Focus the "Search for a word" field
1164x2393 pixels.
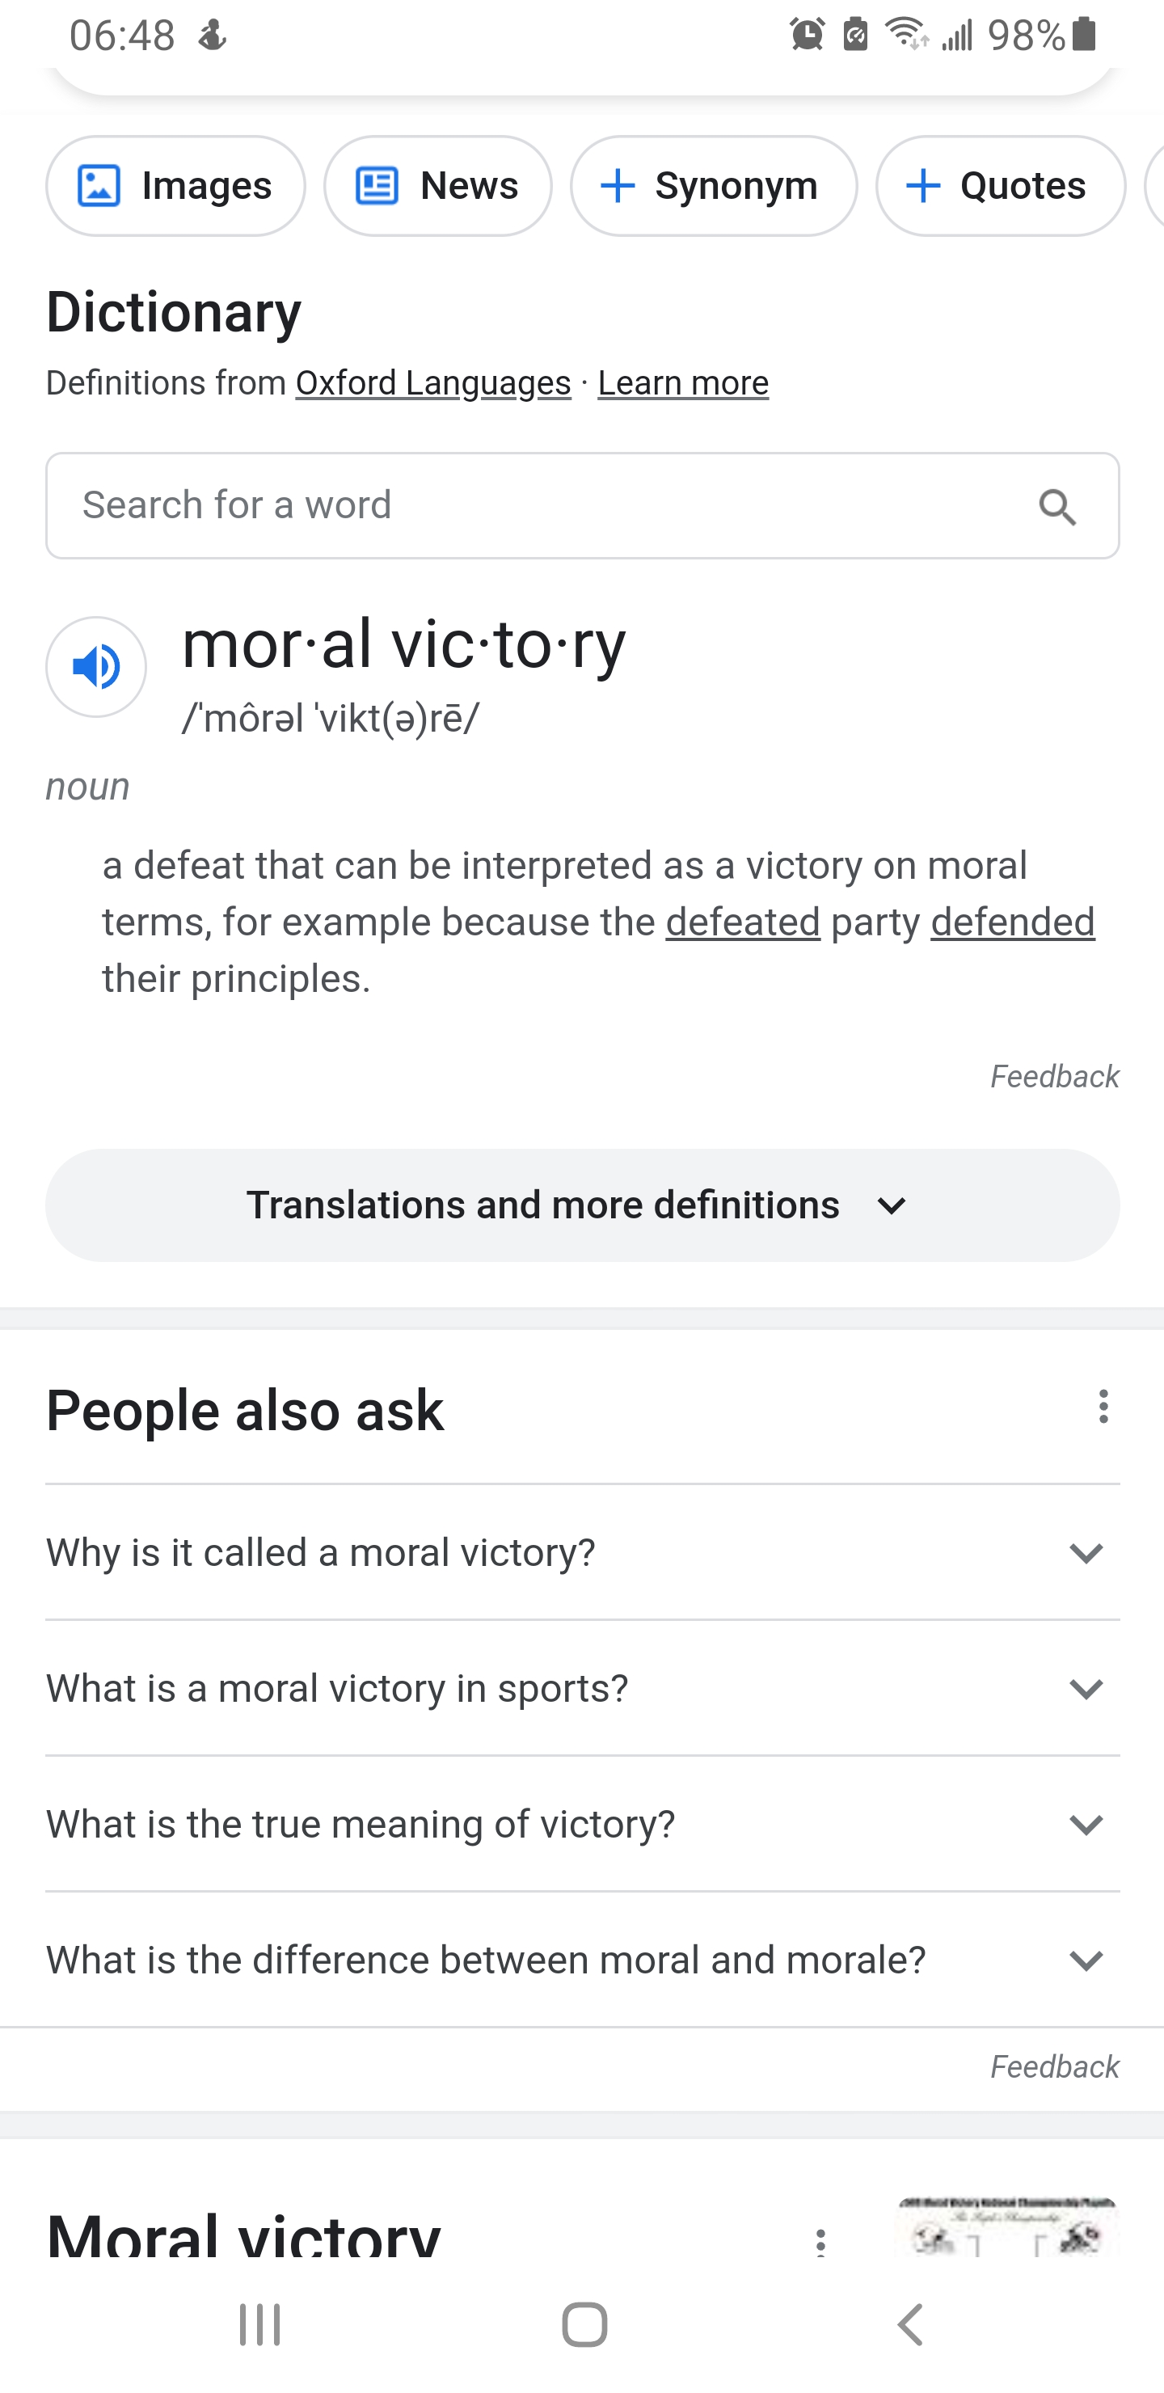pos(539,505)
